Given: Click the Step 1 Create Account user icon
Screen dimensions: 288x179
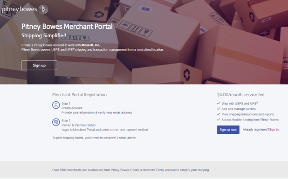Looking at the screenshot, I should click(56, 105).
